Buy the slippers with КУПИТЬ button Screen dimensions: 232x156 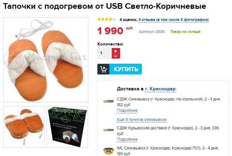(x=120, y=69)
